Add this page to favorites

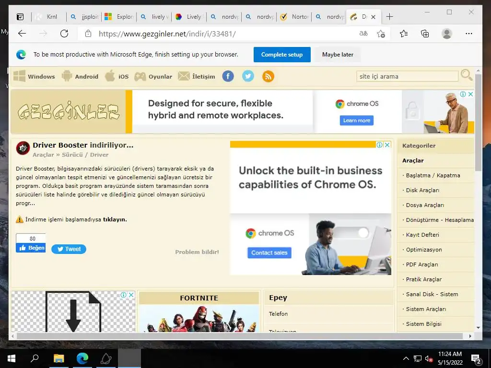pyautogui.click(x=381, y=34)
